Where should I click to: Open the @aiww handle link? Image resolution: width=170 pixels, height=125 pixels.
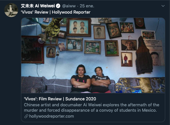pyautogui.click(x=69, y=6)
